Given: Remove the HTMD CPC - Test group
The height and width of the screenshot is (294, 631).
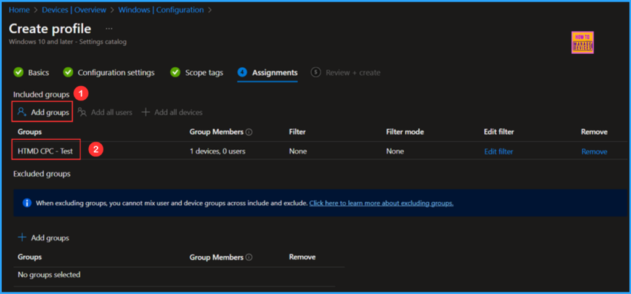Looking at the screenshot, I should pyautogui.click(x=594, y=152).
